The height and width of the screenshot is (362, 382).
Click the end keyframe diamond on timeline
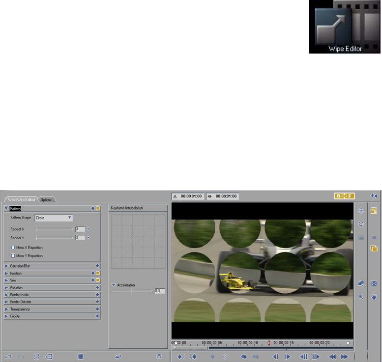point(348,343)
